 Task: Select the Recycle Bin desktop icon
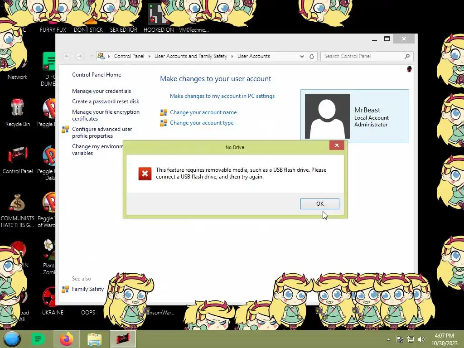click(18, 112)
